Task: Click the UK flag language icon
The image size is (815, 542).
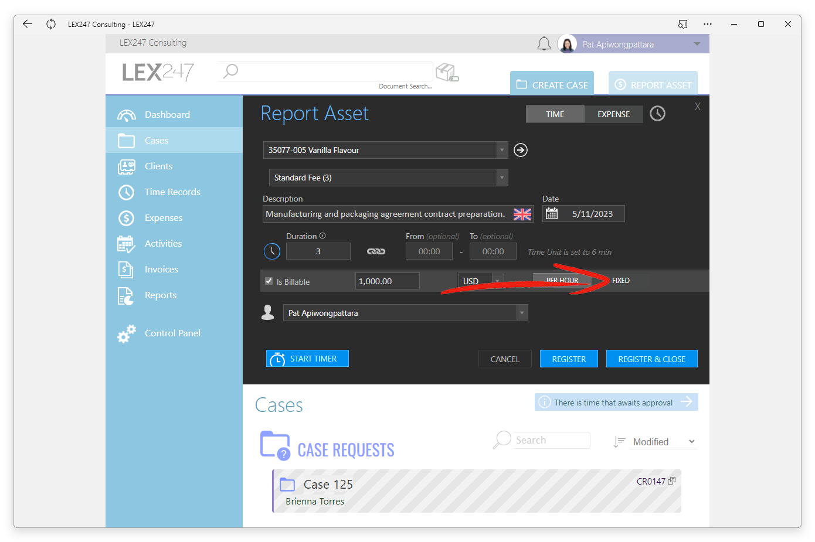Action: [522, 214]
